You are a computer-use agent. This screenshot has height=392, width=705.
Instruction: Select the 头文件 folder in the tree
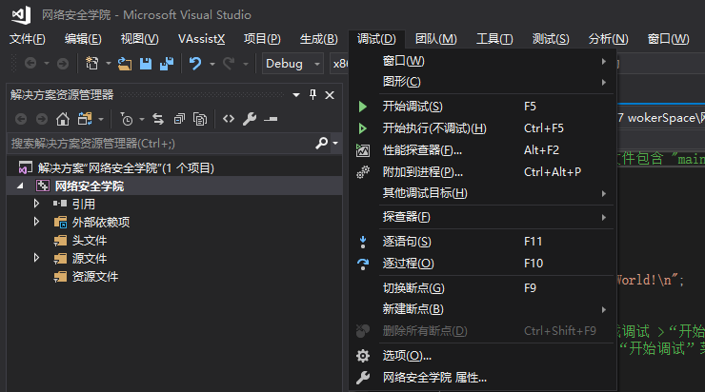(90, 241)
